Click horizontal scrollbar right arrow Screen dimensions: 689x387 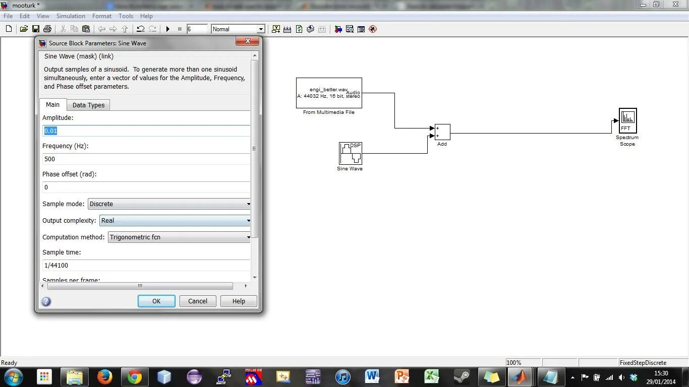(x=246, y=286)
